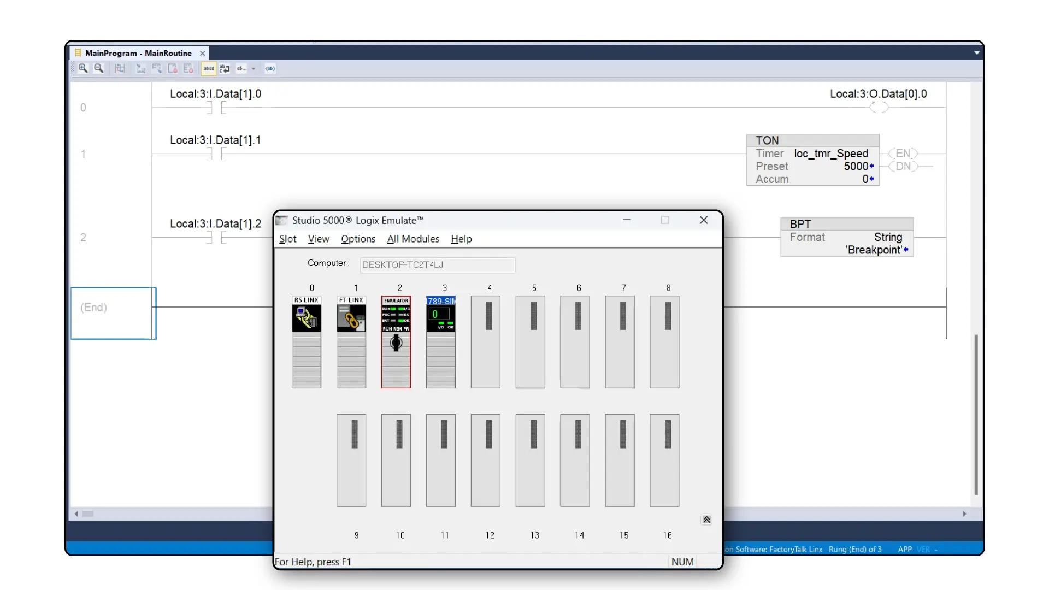1049x590 pixels.
Task: Select empty chassis slot 9
Action: pyautogui.click(x=351, y=461)
